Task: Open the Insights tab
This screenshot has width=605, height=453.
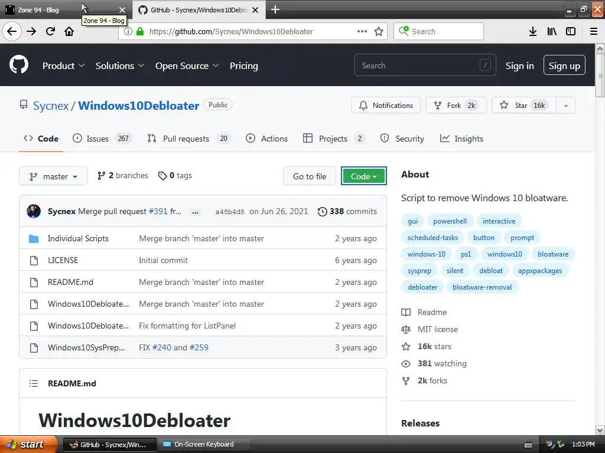Action: [461, 139]
